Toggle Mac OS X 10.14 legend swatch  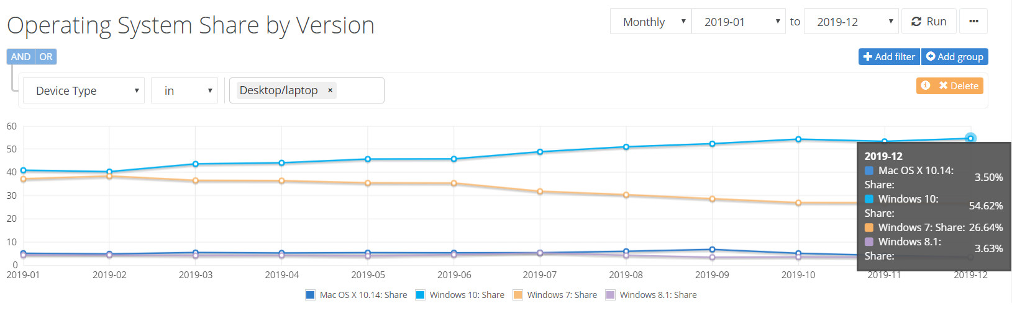(311, 295)
